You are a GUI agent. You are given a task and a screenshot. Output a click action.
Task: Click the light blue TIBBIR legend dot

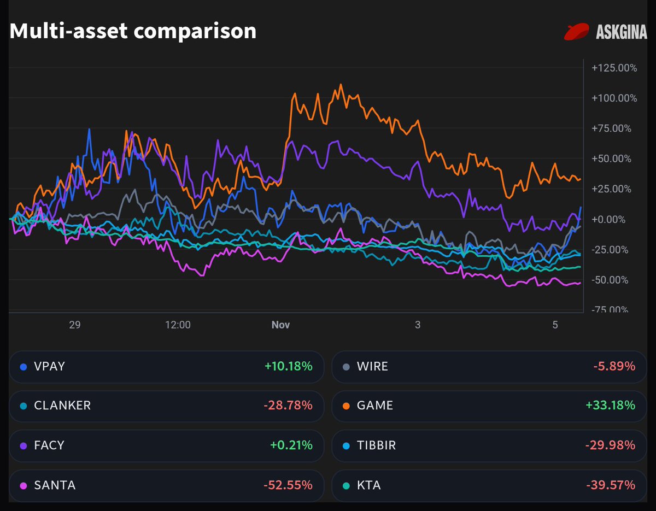[345, 445]
